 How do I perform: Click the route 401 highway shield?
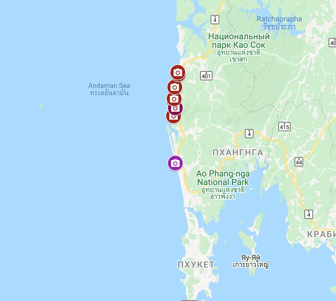pyautogui.click(x=206, y=75)
